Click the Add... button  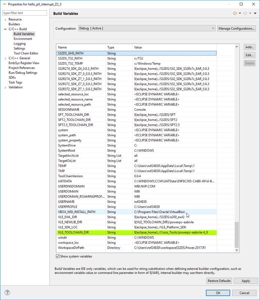click(250, 47)
